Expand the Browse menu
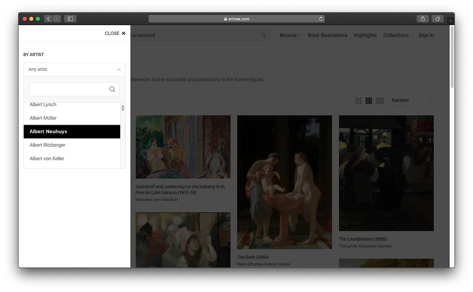Image resolution: width=473 pixels, height=292 pixels. click(x=290, y=35)
